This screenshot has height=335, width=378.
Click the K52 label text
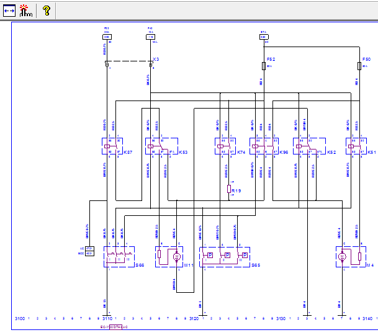point(331,152)
